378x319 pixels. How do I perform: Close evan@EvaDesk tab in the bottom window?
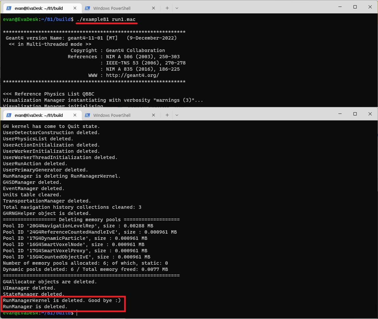click(75, 115)
